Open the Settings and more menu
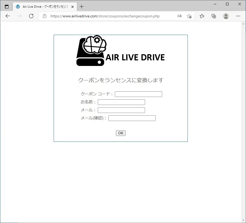Viewport: 246px width, 223px height. [x=238, y=16]
